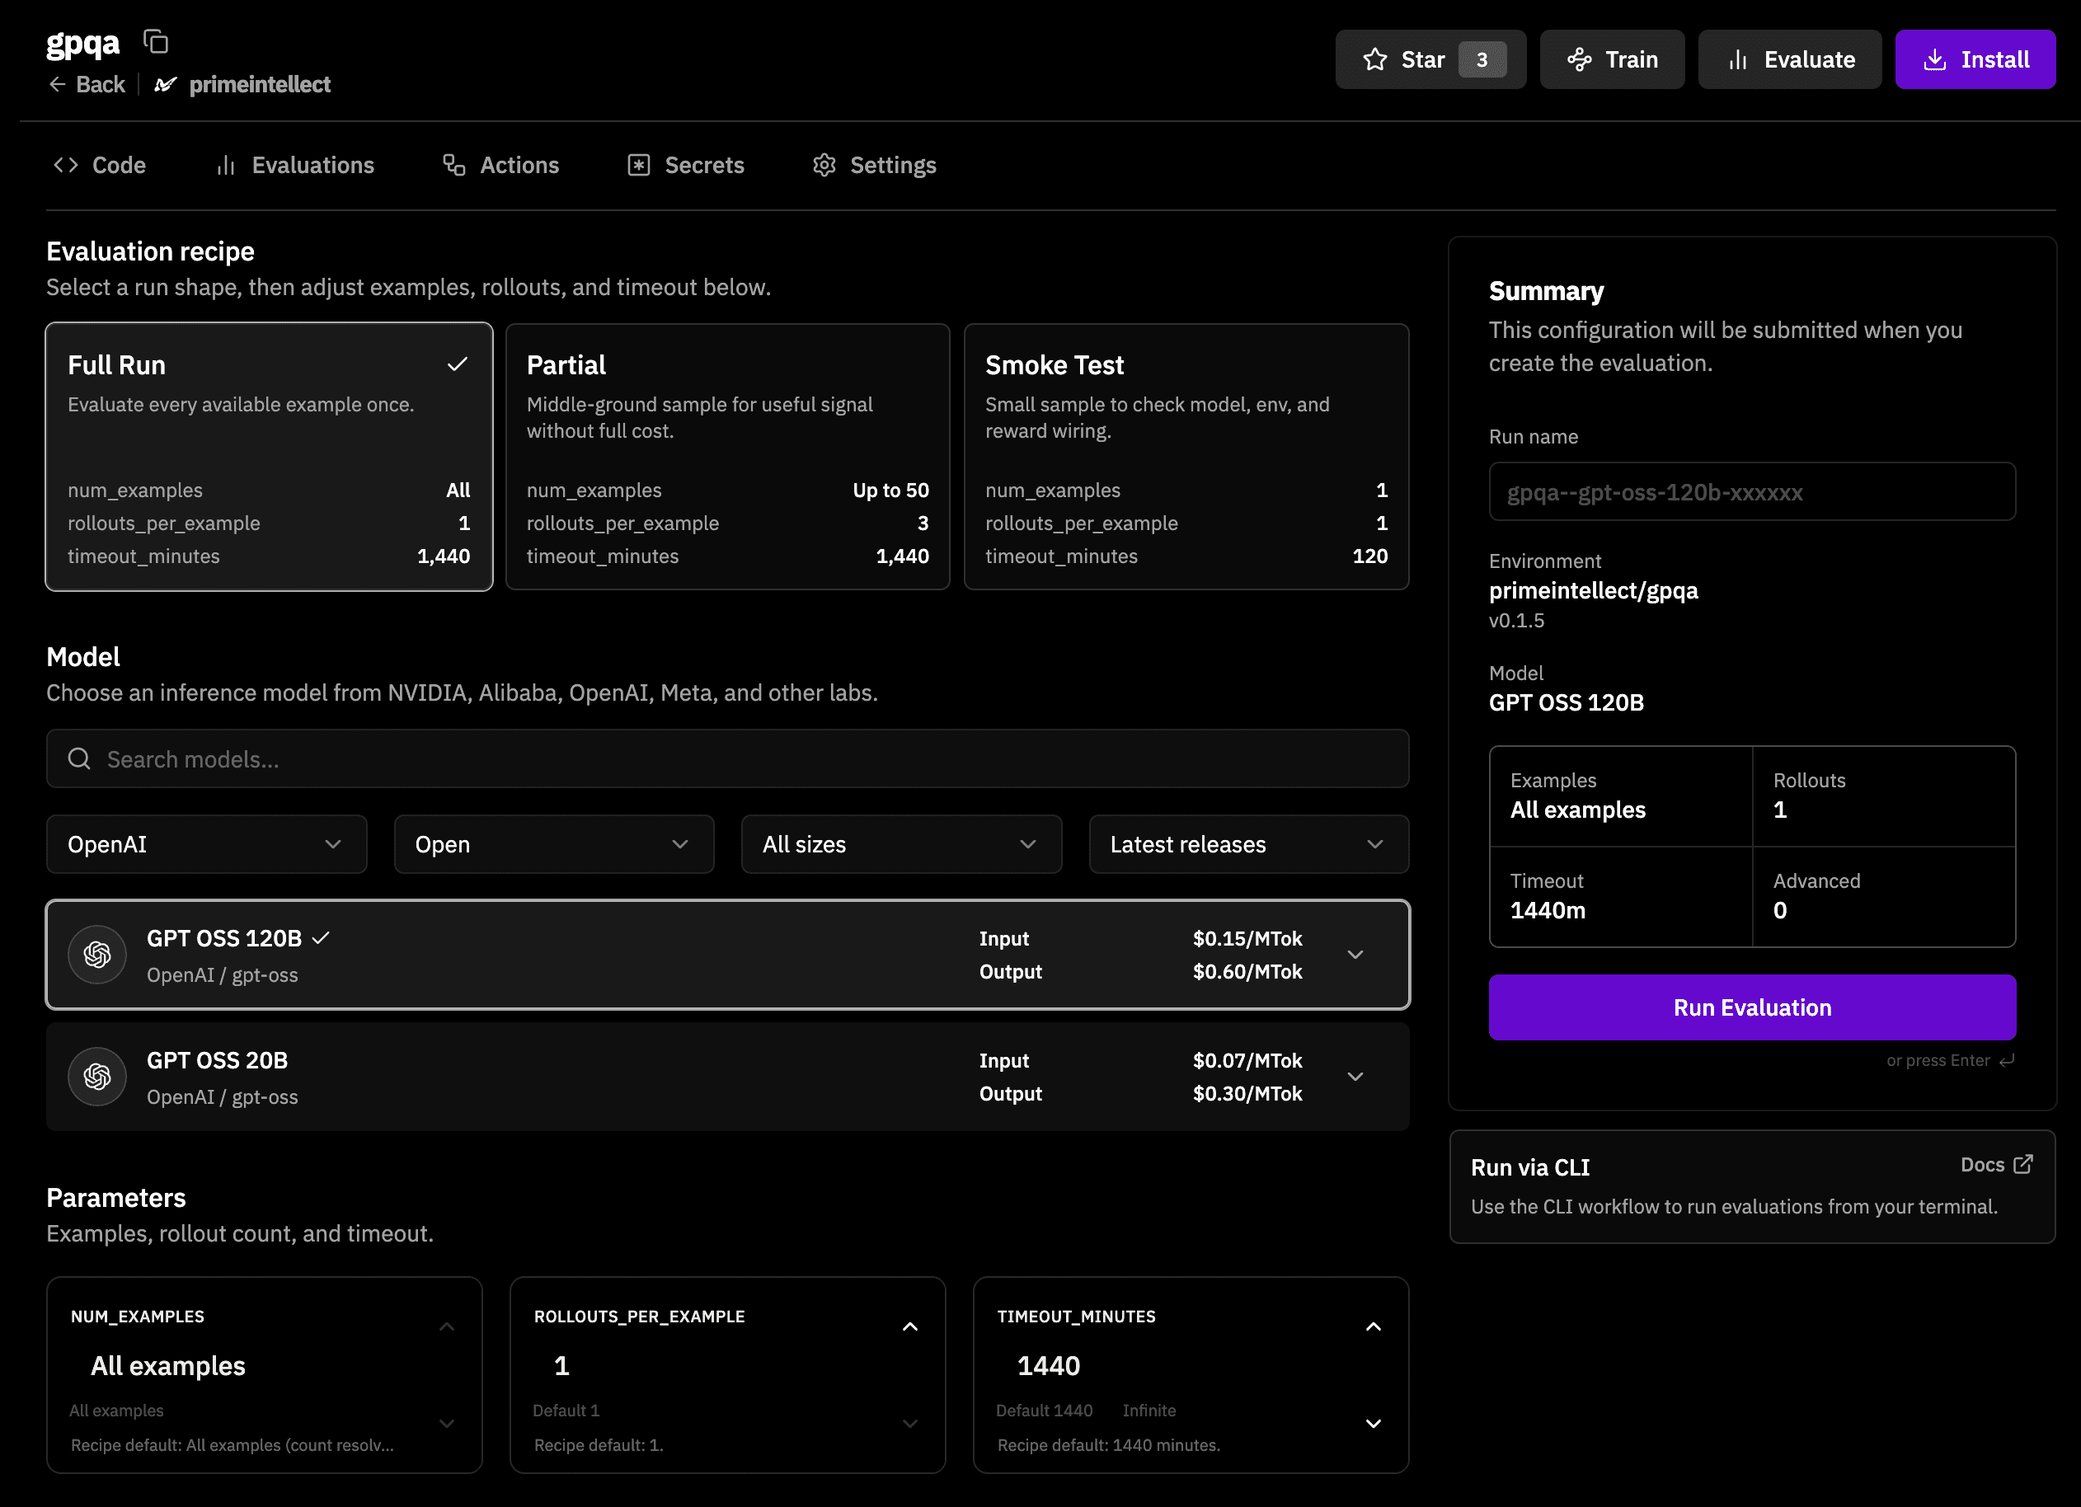
Task: Decrease rollouts_per_example with down arrow
Action: coord(910,1424)
